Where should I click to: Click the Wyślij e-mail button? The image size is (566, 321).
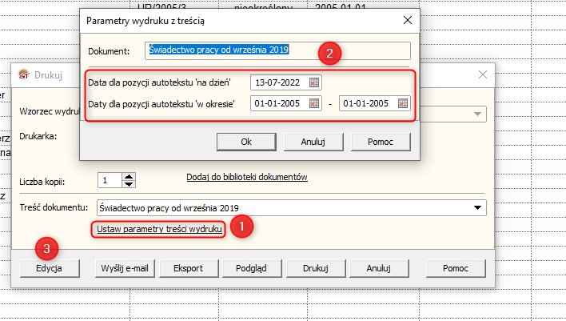point(125,268)
